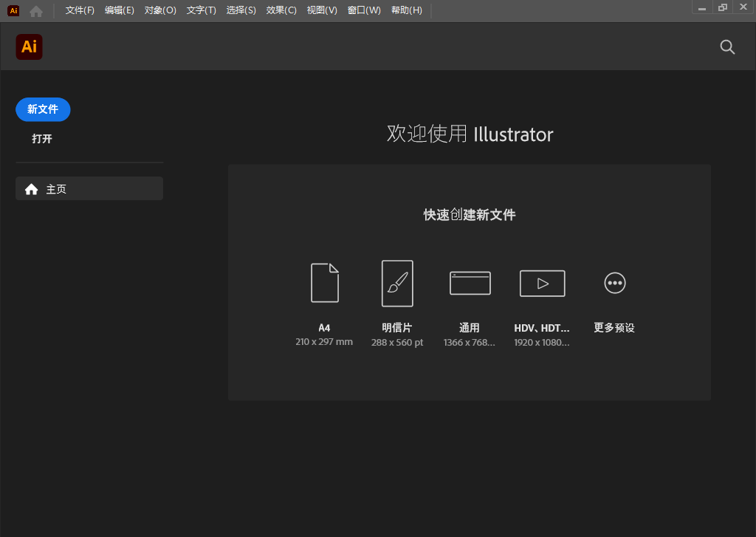Click the 210 x 297 mm size text

pyautogui.click(x=324, y=341)
